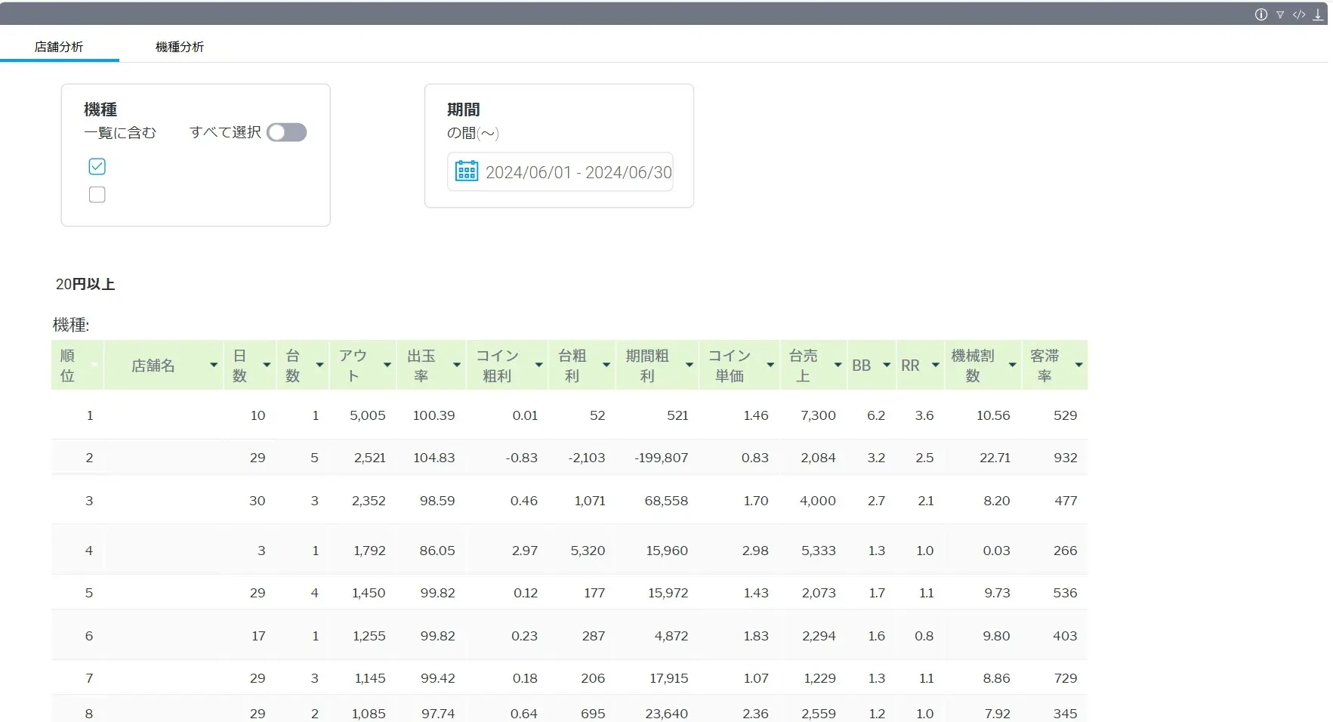Click the date range input field
The width and height of the screenshot is (1333, 722).
point(578,172)
